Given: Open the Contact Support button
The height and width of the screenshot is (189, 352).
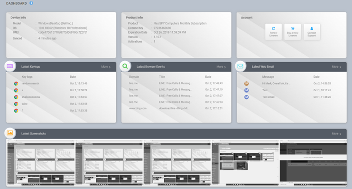Looking at the screenshot, I should pos(312,32).
